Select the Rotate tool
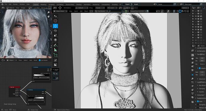 pyautogui.click(x=55, y=31)
